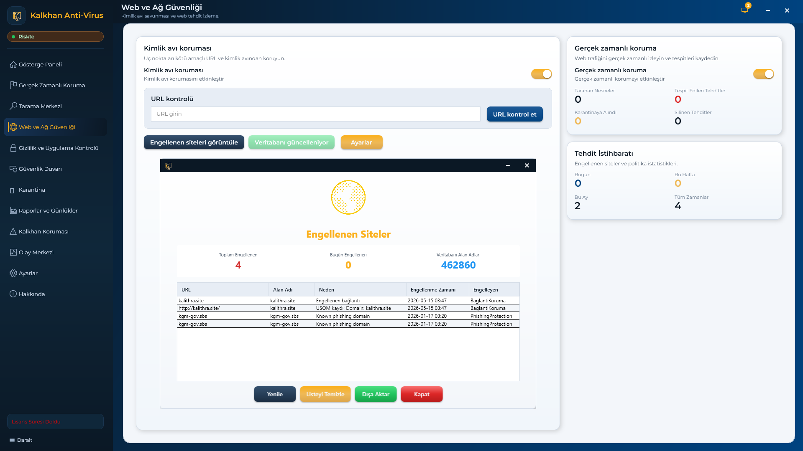Image resolution: width=803 pixels, height=451 pixels.
Task: Click the orange Ayarlar button
Action: 361,142
